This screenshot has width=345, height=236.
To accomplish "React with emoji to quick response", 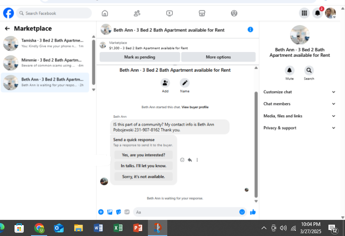I will pos(182,160).
